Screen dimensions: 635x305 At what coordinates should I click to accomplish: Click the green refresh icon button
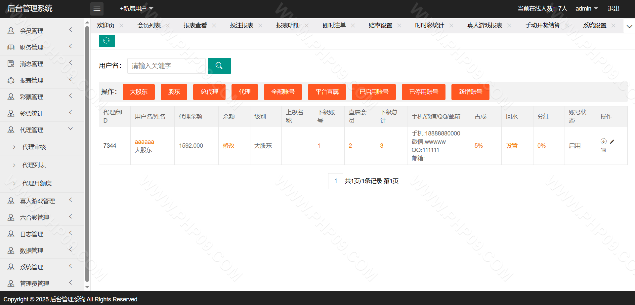(x=106, y=41)
